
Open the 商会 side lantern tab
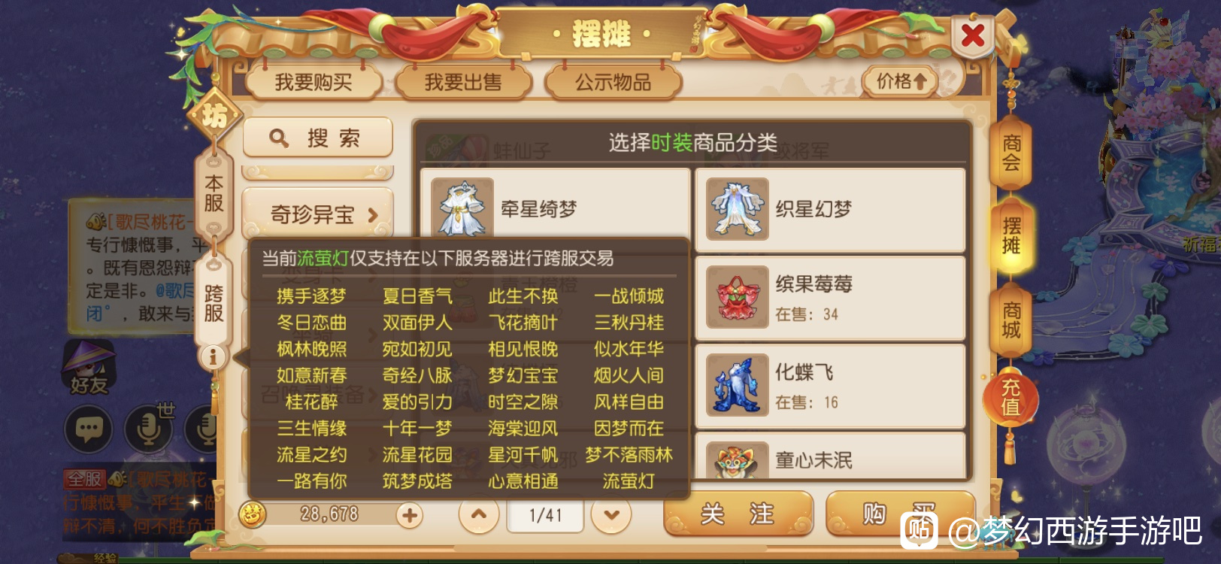1011,153
